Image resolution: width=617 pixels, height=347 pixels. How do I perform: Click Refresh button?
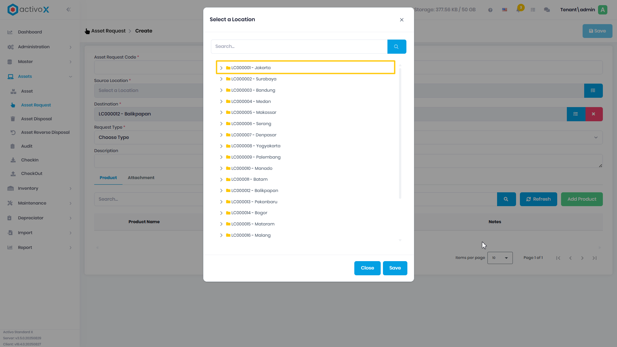[x=538, y=199]
